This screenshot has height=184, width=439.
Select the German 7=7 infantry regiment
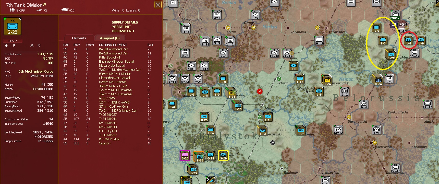tap(217, 41)
